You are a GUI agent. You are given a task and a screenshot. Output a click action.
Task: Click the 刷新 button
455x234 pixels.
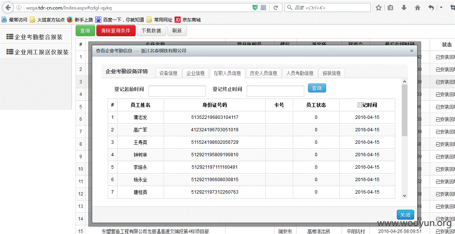177,31
